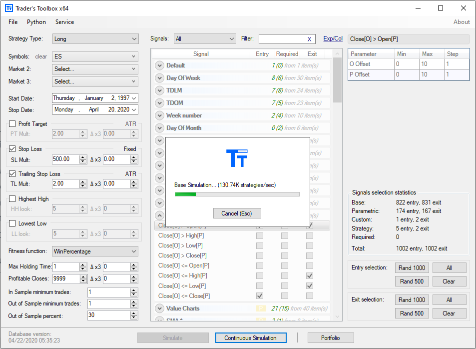Click the P badge on the SMA row
This screenshot has width=476, height=349.
pos(260,320)
